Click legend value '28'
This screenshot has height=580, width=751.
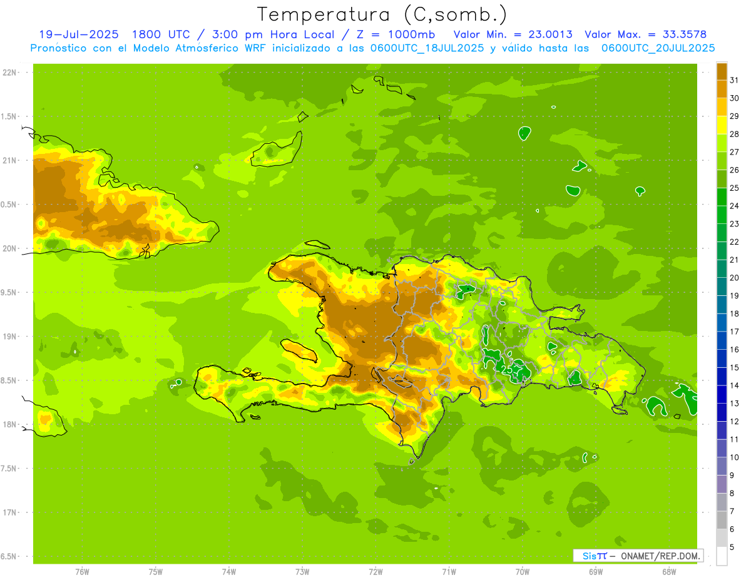(735, 134)
